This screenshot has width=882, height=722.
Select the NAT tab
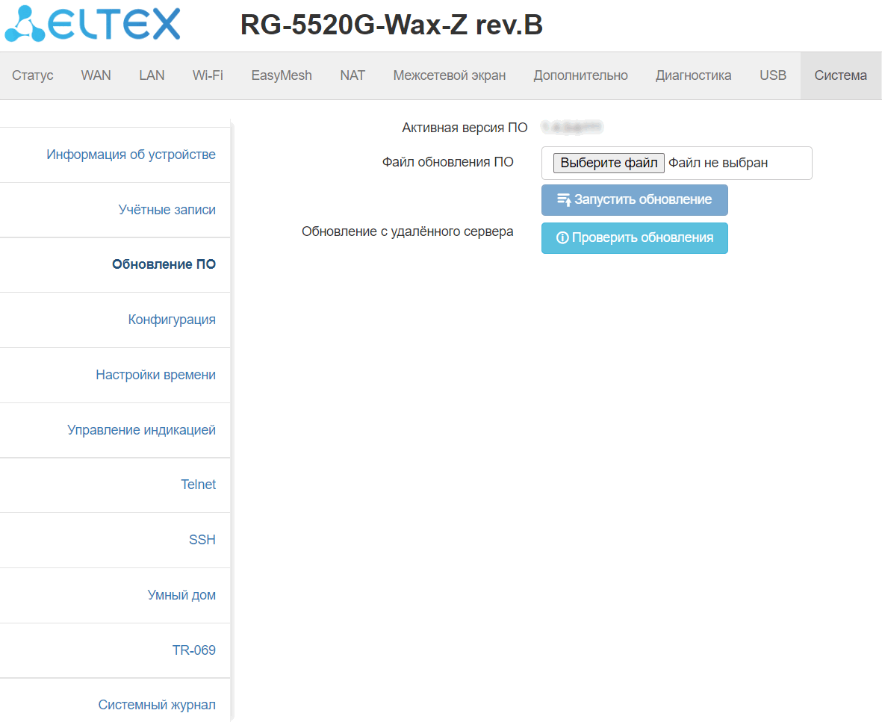(353, 75)
